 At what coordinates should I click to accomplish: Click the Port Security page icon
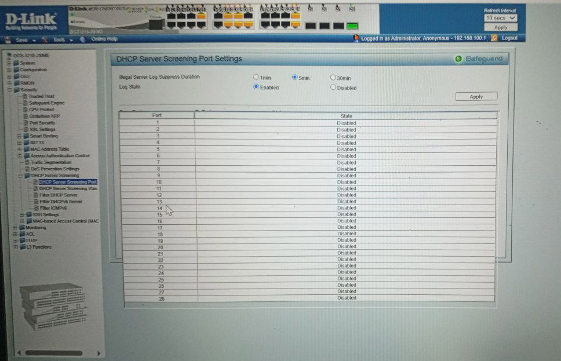tap(25, 123)
